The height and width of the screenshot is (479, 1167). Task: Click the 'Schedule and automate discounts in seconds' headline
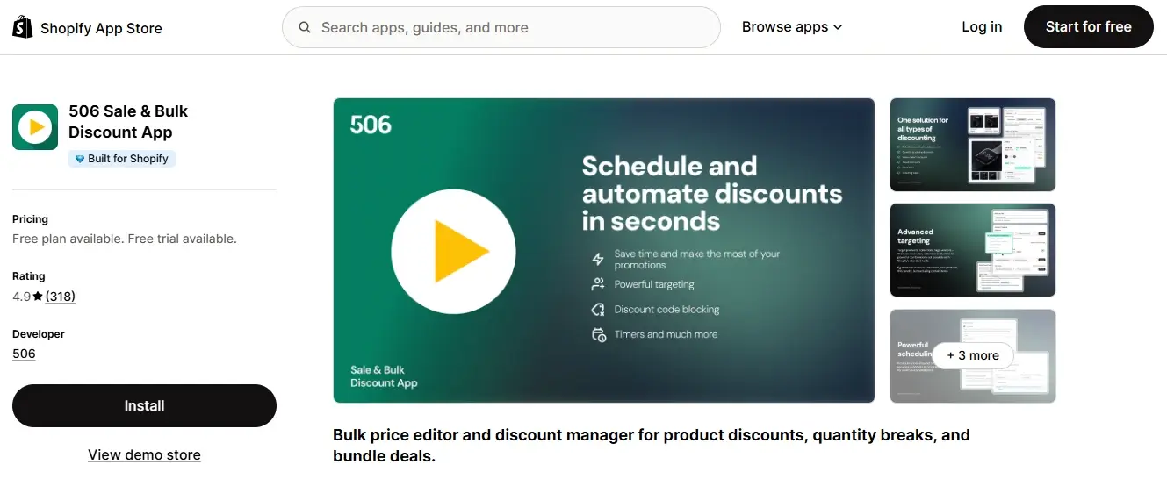pyautogui.click(x=711, y=192)
